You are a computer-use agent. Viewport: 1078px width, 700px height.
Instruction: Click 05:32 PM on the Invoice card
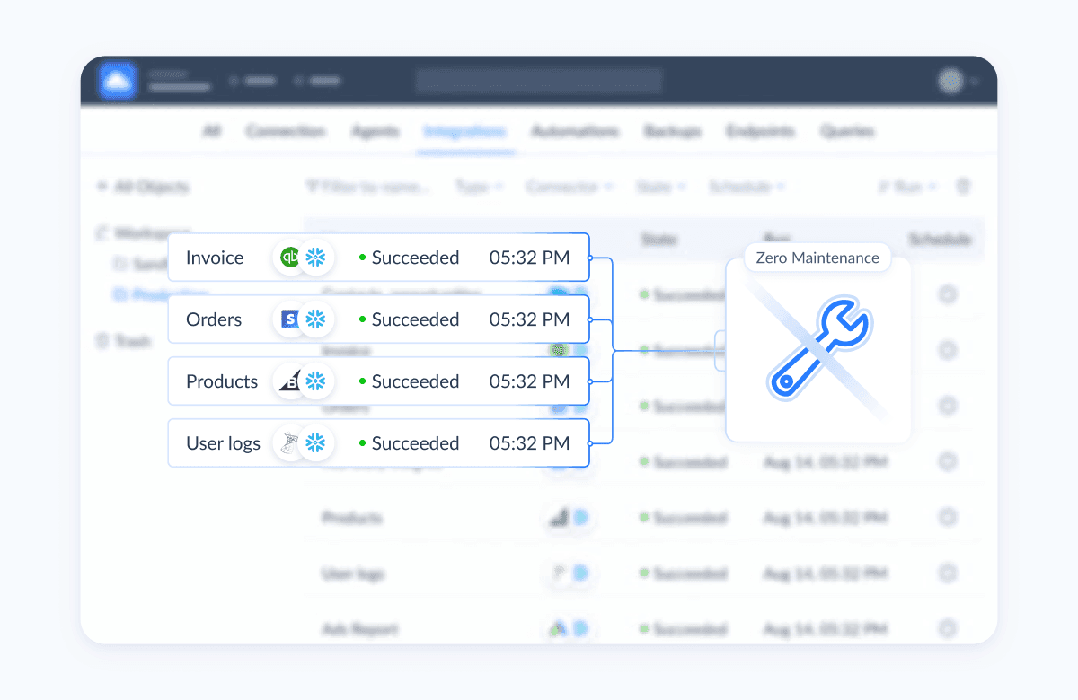click(529, 258)
